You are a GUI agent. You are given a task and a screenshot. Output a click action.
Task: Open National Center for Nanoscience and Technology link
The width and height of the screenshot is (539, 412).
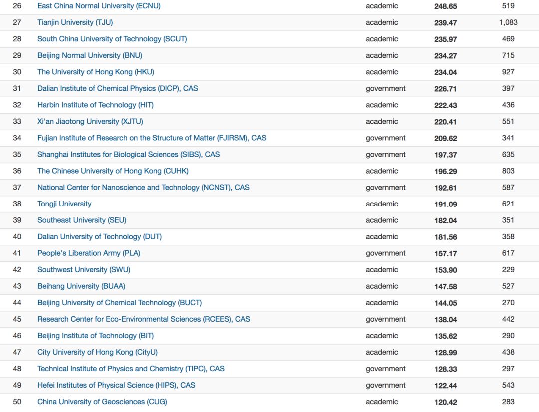(x=143, y=188)
